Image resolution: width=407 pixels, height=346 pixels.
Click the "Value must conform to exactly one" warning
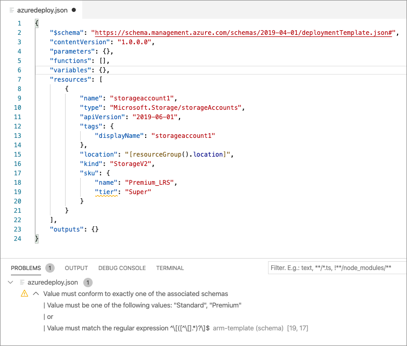(x=135, y=293)
